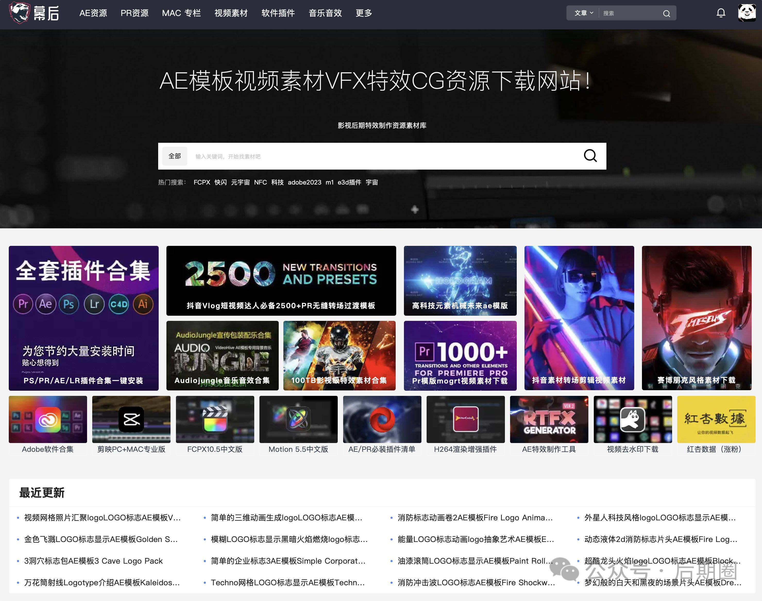The width and height of the screenshot is (762, 601).
Task: Open article 能量LOGO标志动画logo抽象艺术AE模板
Action: (x=476, y=539)
